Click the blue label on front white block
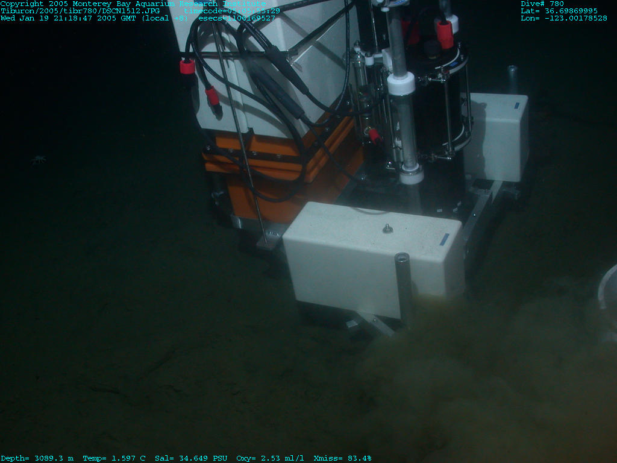 pyautogui.click(x=444, y=239)
